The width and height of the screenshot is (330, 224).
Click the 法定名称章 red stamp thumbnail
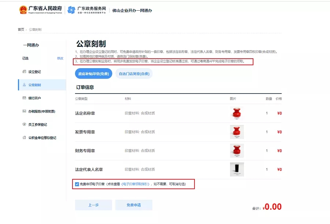237,113
